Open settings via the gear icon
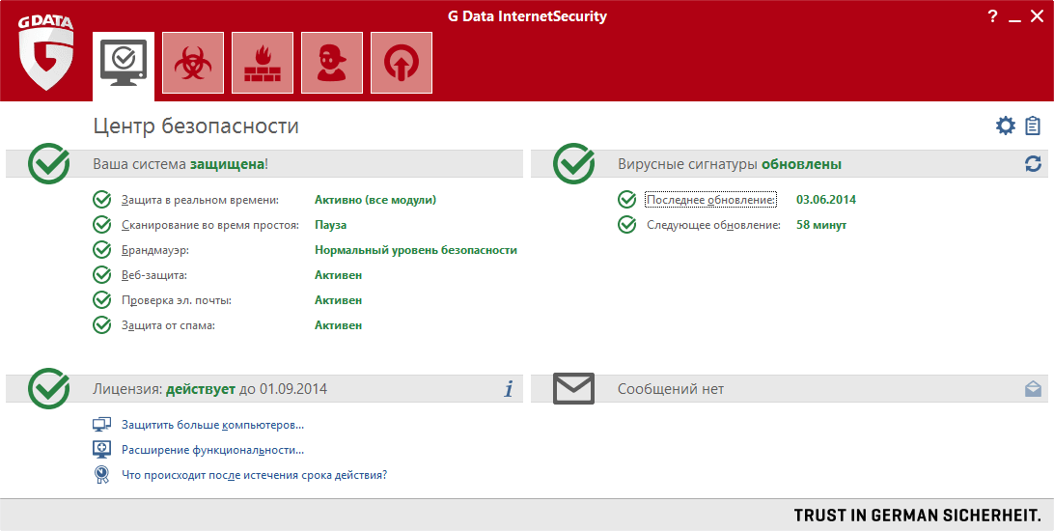The image size is (1054, 531). [x=1006, y=126]
